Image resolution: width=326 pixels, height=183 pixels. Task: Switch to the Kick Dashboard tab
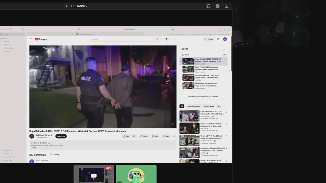point(85,34)
